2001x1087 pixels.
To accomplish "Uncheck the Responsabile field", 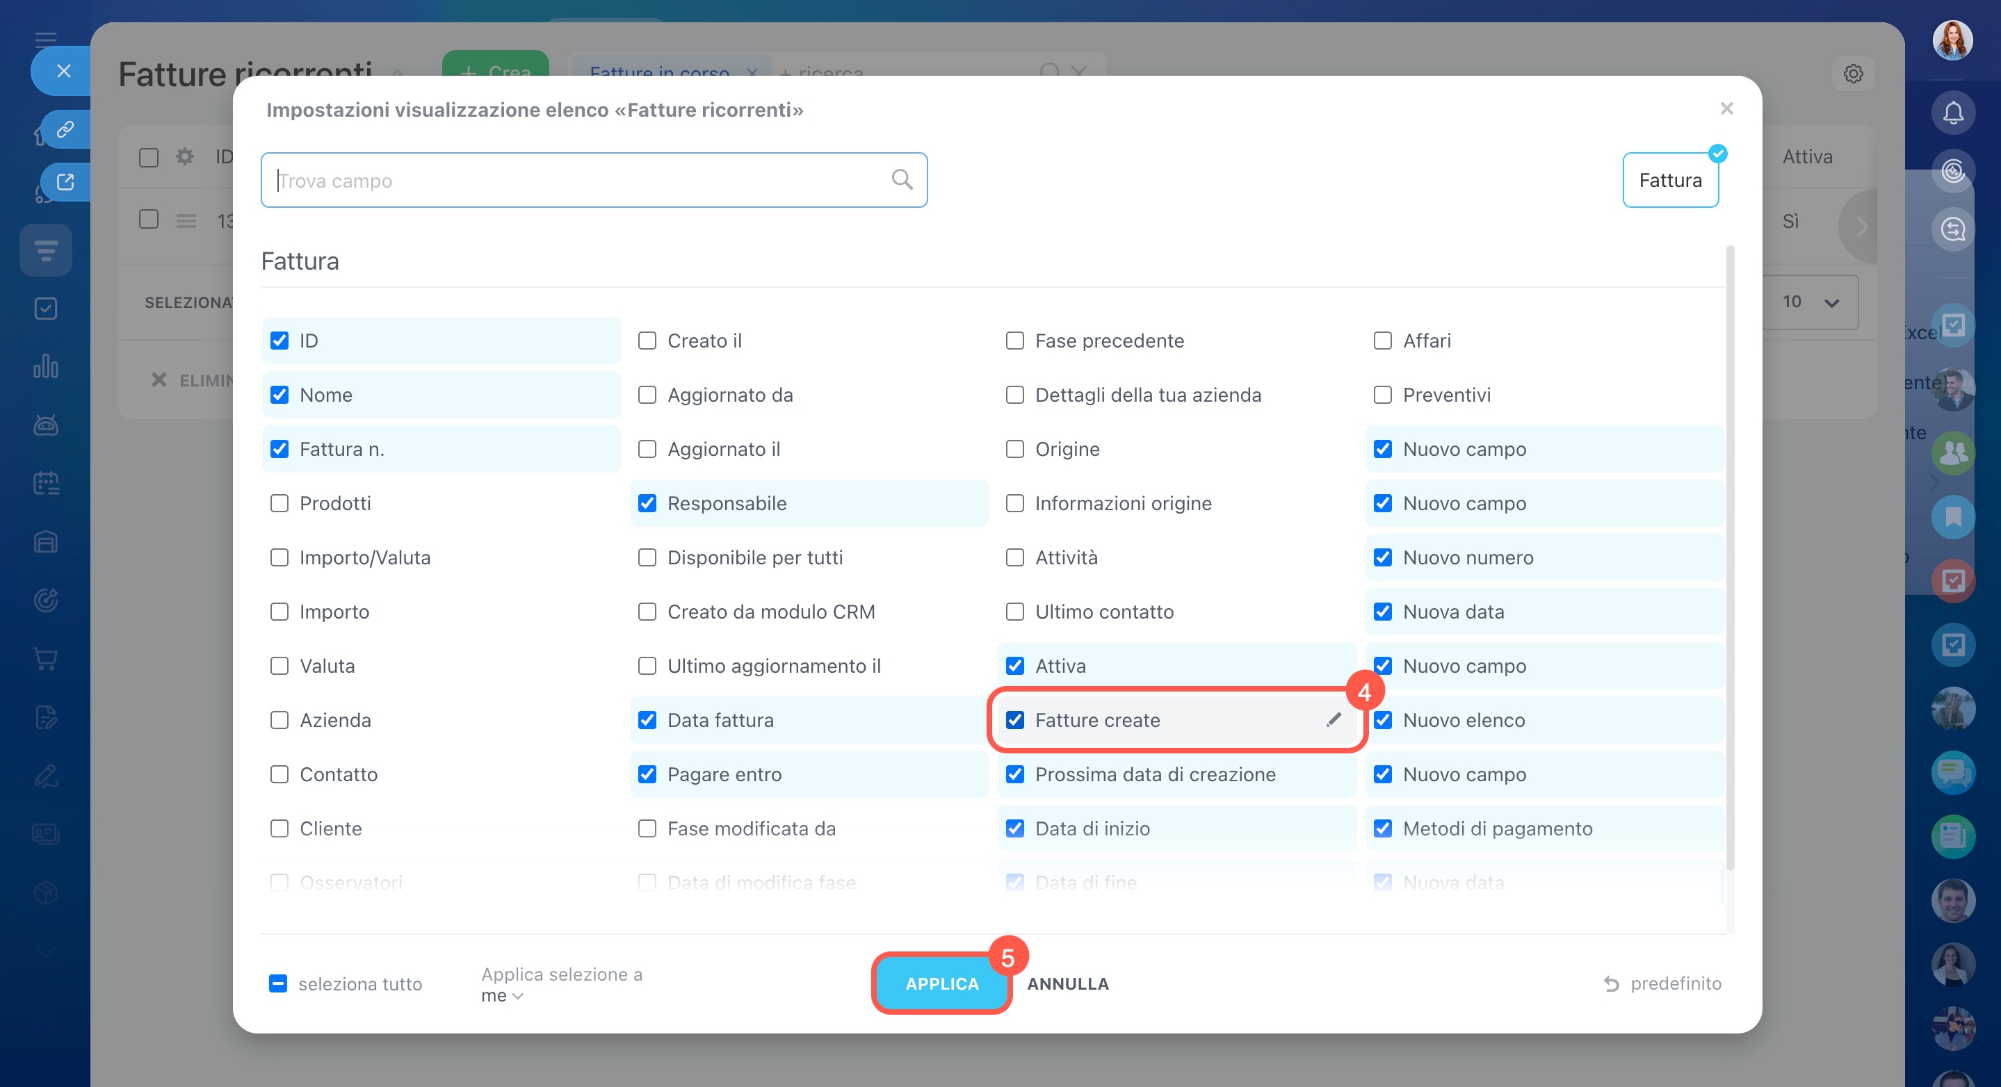I will tap(647, 503).
